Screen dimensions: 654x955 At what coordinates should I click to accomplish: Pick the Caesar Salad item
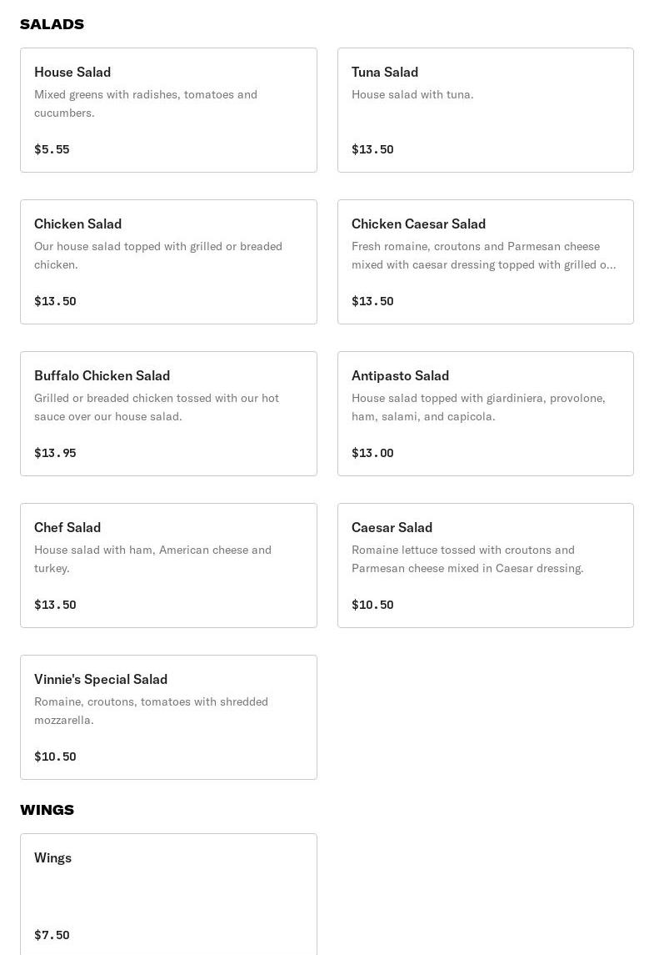(x=485, y=565)
